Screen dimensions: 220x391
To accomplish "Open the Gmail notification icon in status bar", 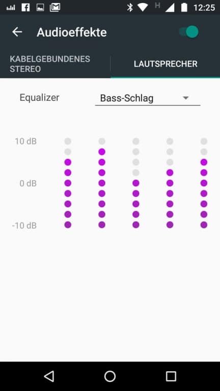I will (x=55, y=8).
